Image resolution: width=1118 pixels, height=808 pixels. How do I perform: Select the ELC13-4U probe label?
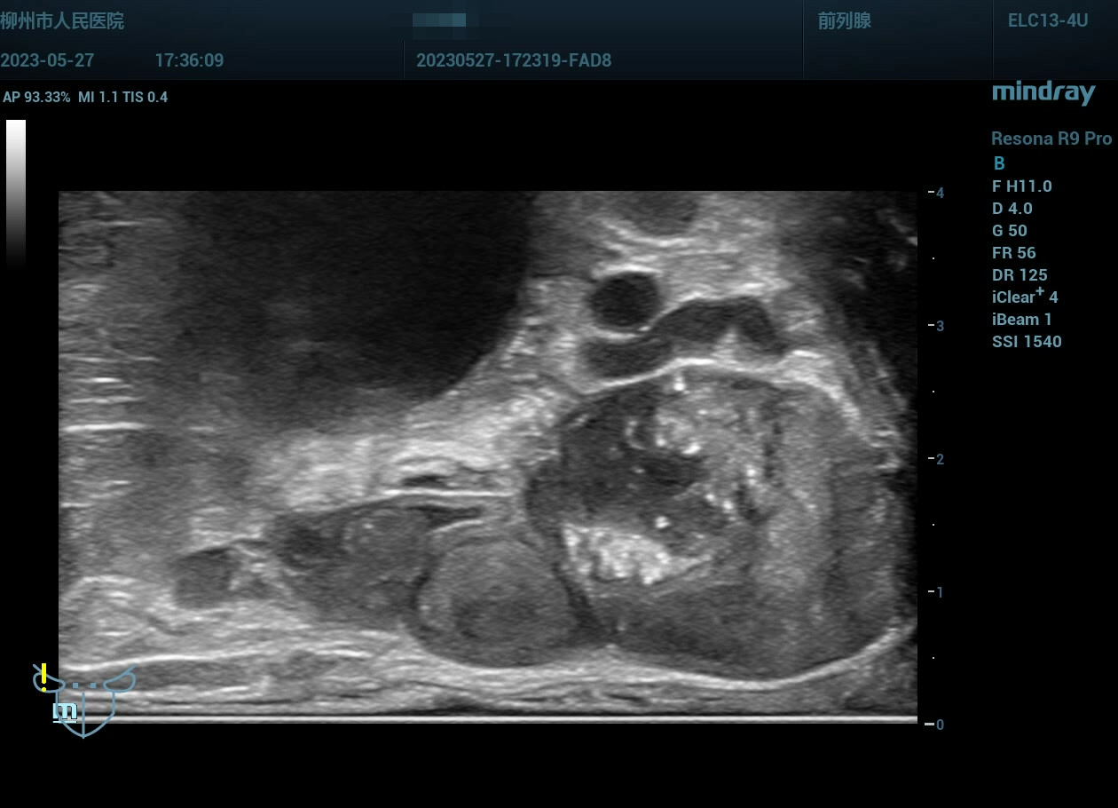[1047, 21]
